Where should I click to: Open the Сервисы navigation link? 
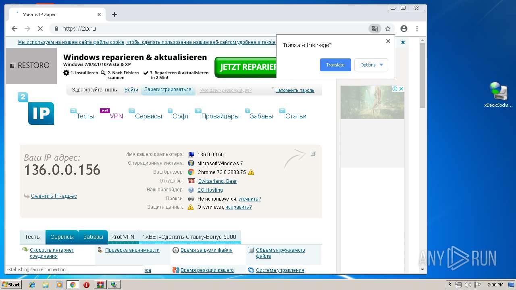click(x=148, y=116)
